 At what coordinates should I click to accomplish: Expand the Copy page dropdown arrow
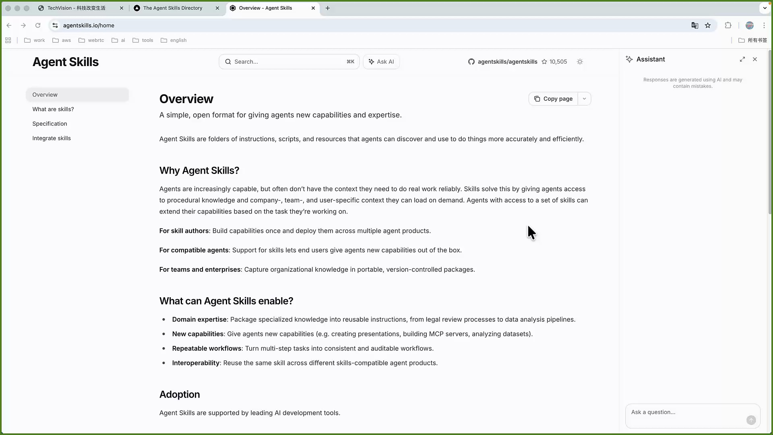tap(584, 99)
